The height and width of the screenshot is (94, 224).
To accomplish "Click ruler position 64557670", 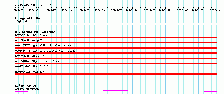I will pyautogui.click(x=149, y=10).
